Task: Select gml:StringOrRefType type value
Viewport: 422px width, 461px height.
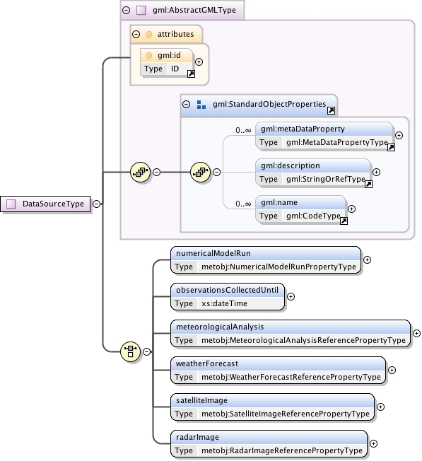Action: click(x=326, y=179)
